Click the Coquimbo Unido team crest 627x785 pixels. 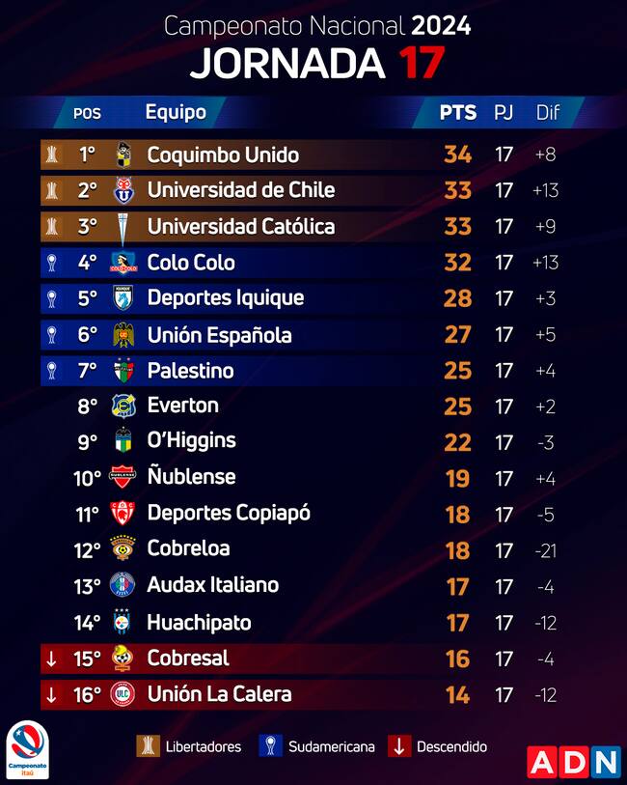123,154
